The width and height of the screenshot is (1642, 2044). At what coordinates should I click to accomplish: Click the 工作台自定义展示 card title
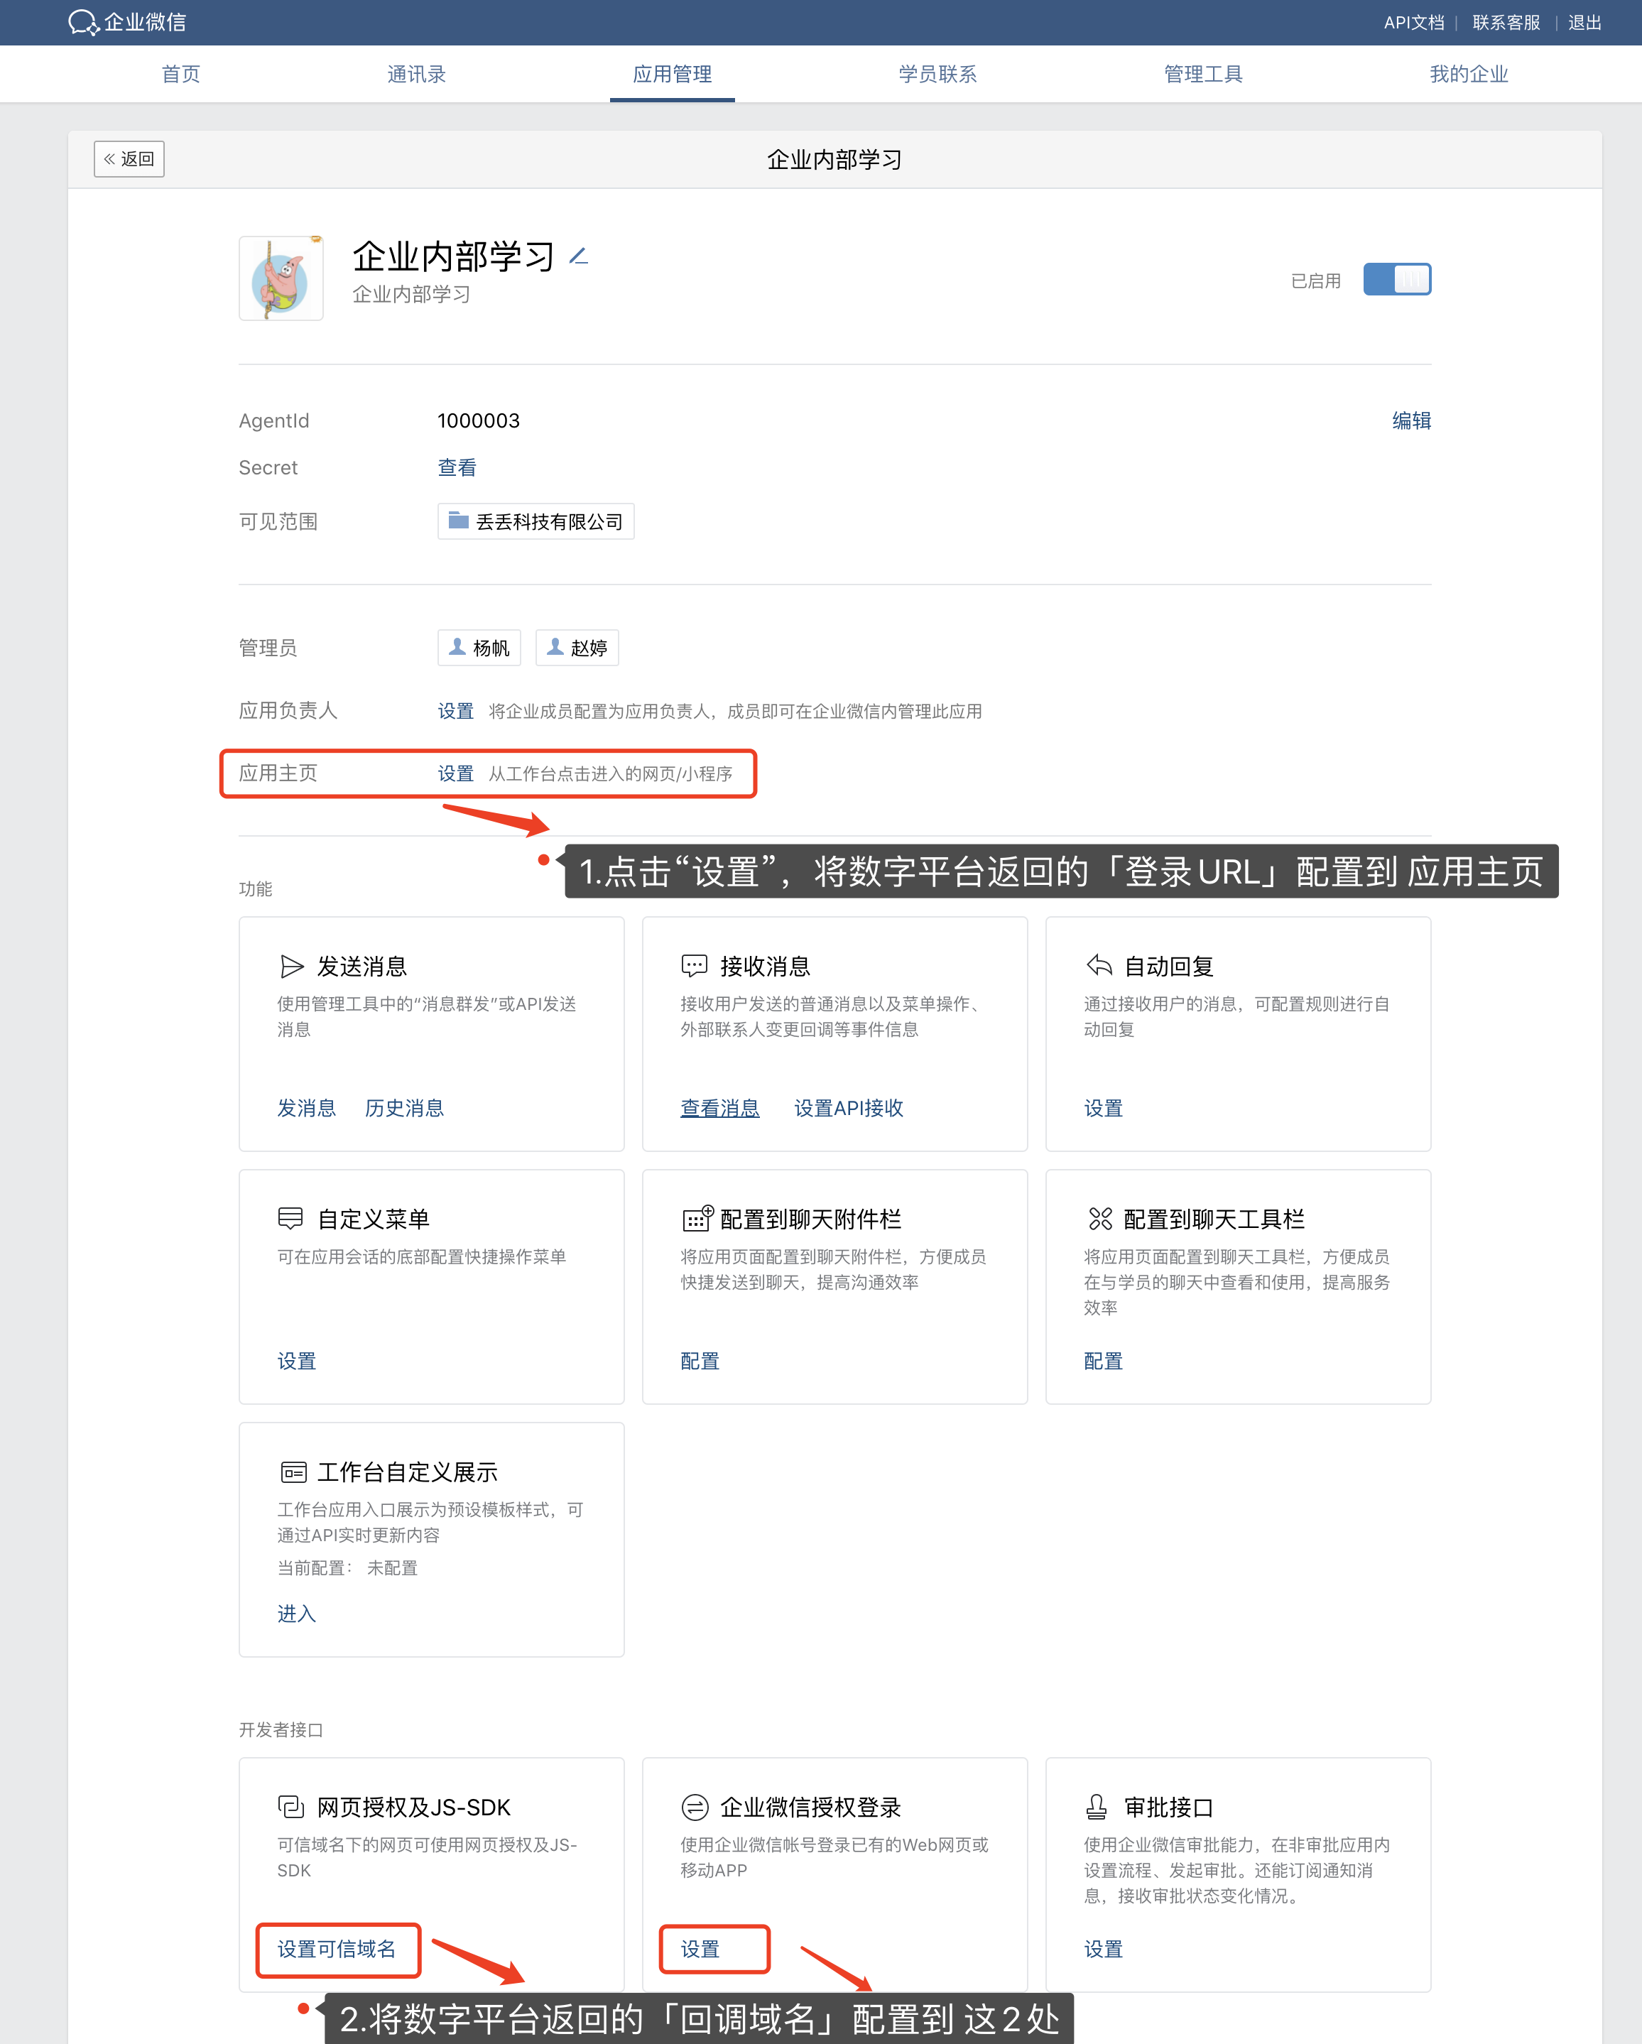pyautogui.click(x=408, y=1472)
